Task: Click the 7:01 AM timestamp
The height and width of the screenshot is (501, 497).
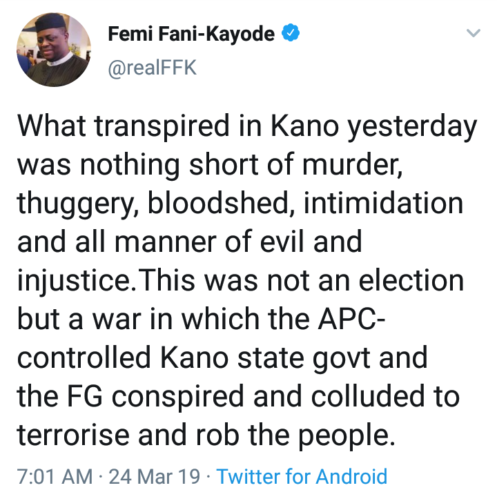Action: pyautogui.click(x=54, y=475)
